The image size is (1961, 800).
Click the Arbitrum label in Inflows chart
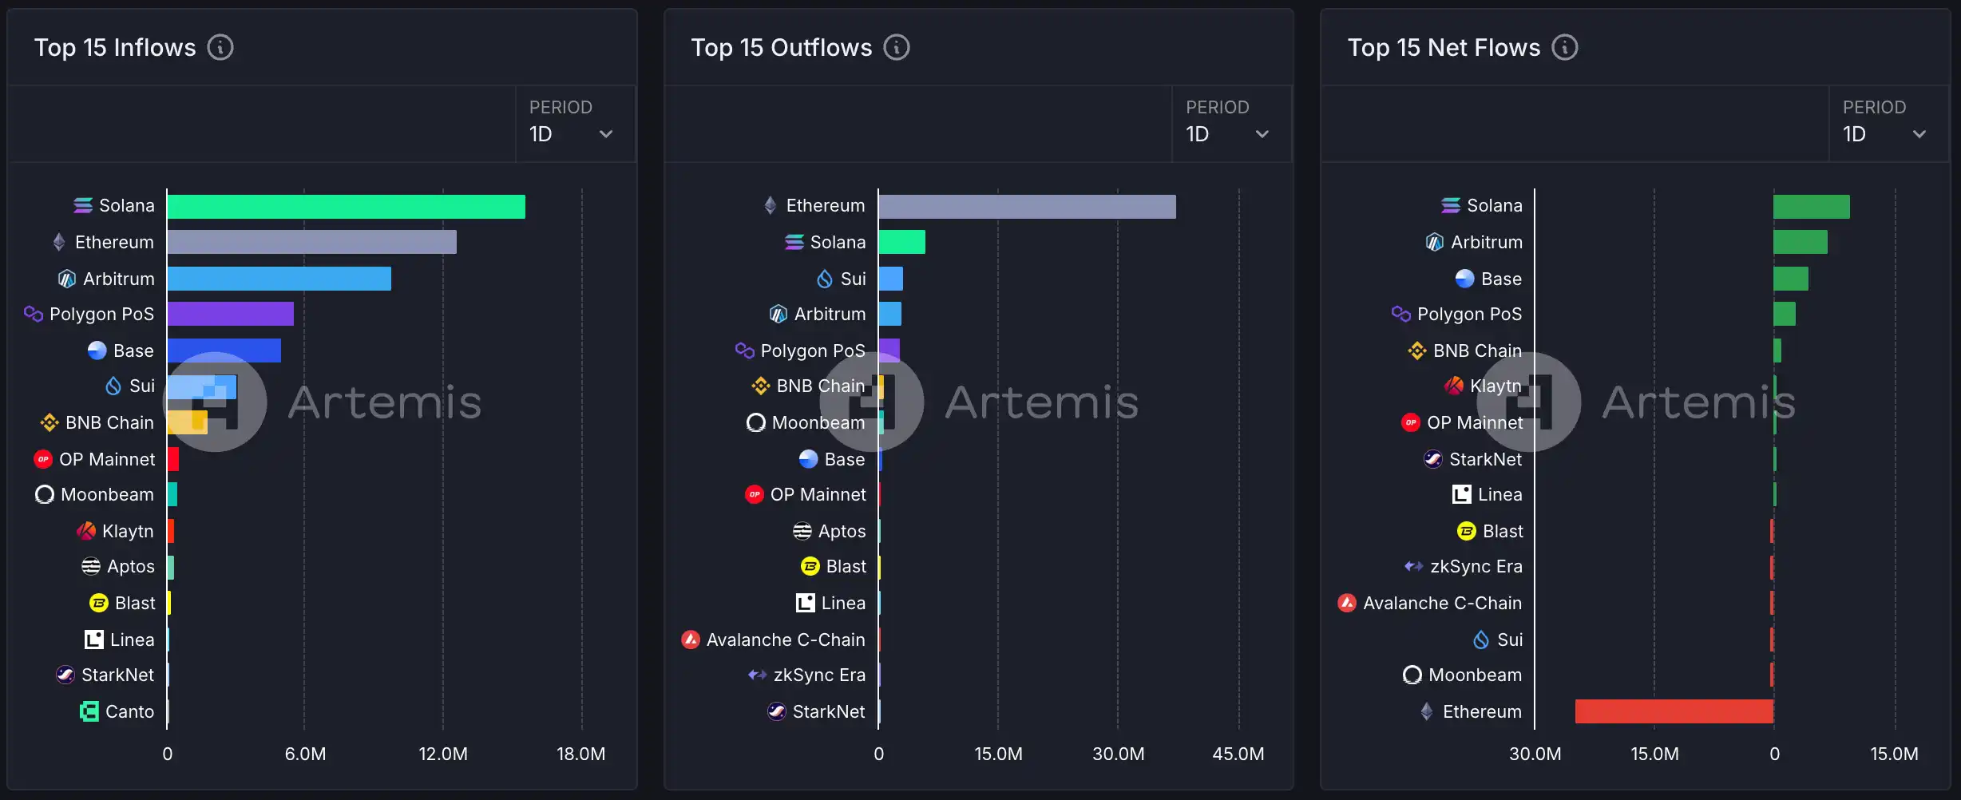tap(119, 279)
